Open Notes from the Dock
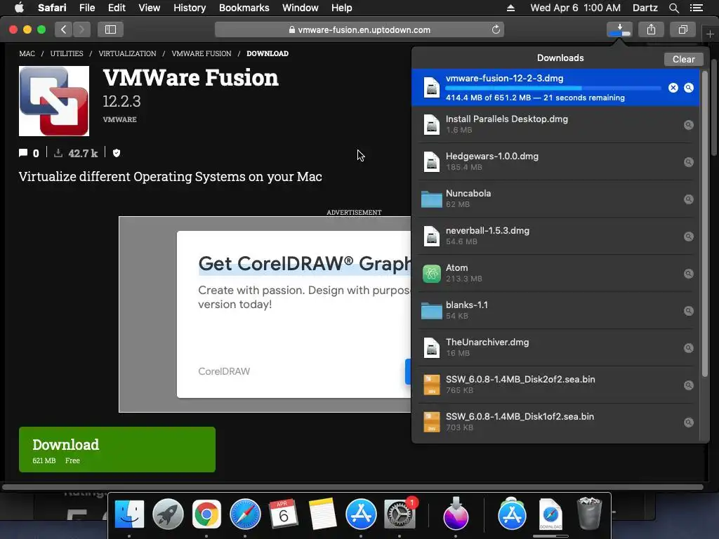 322,514
